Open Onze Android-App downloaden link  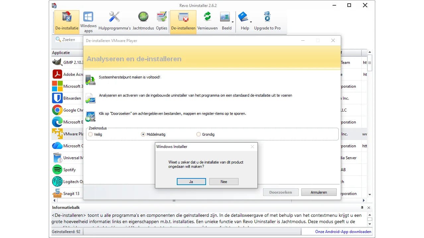pyautogui.click(x=343, y=232)
